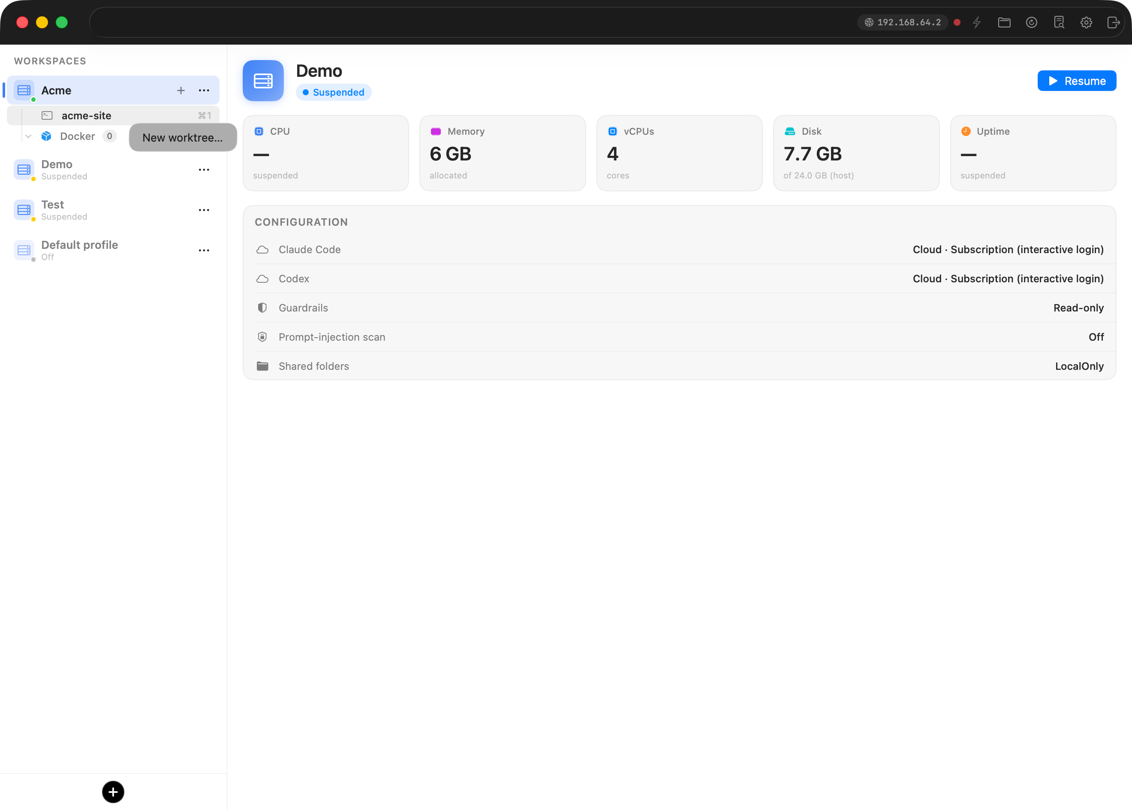The image size is (1132, 810).
Task: Select the Test workspace in sidebar
Action: 113,210
